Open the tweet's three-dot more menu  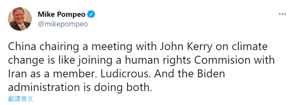pyautogui.click(x=282, y=14)
